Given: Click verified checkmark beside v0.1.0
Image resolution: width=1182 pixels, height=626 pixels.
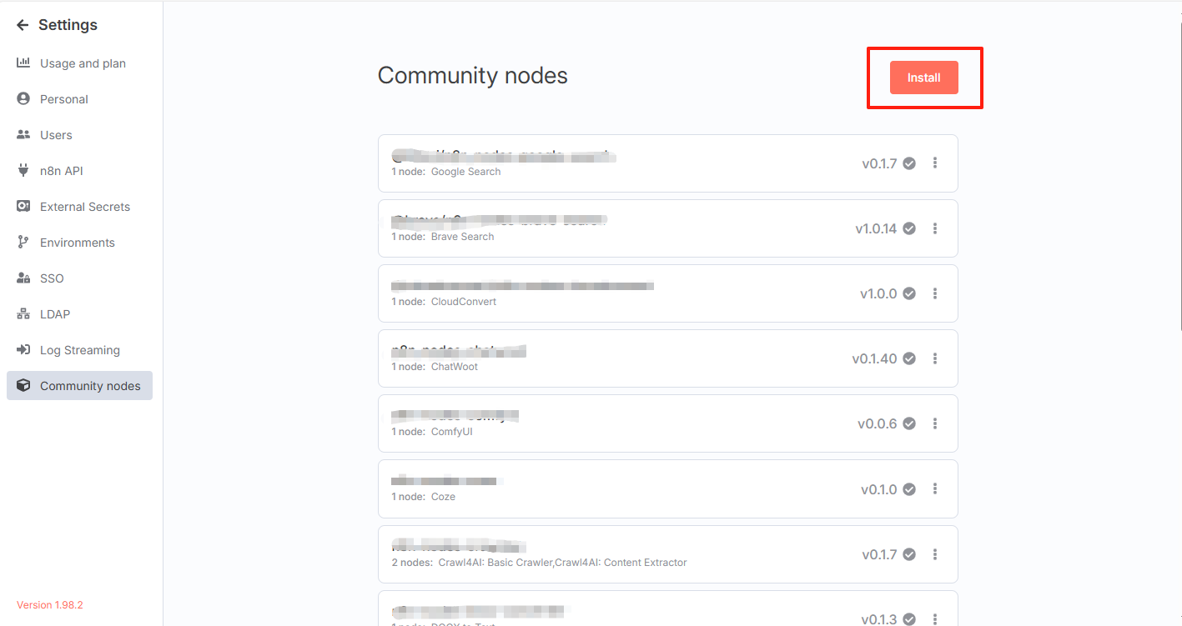Looking at the screenshot, I should (909, 489).
